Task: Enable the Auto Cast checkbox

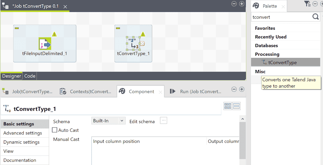Action: coord(55,130)
